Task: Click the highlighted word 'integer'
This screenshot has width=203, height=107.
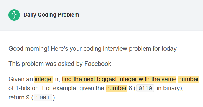Action: click(44, 79)
